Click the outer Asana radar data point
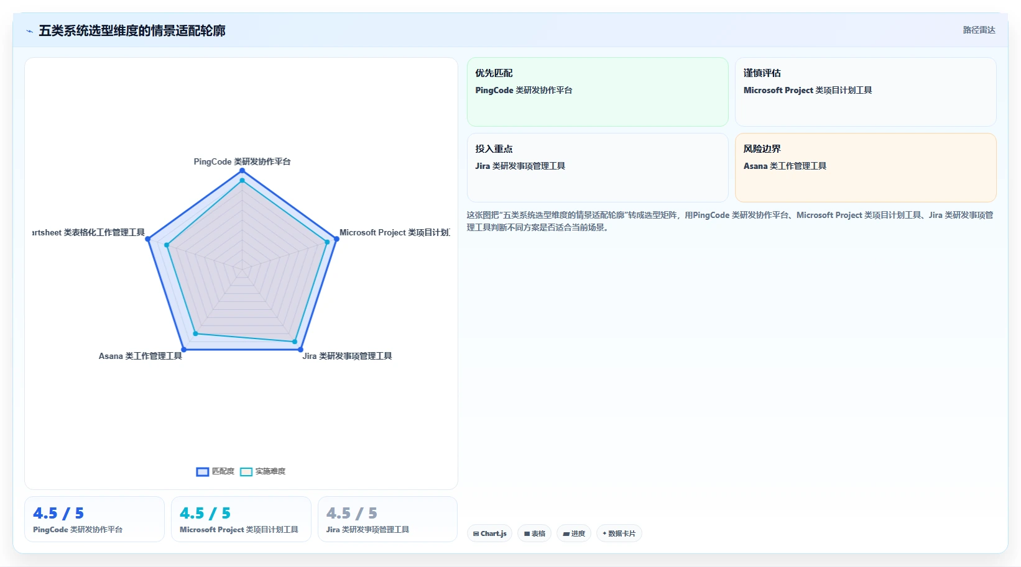 click(x=183, y=350)
